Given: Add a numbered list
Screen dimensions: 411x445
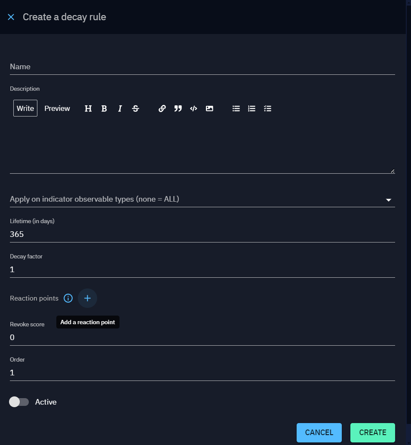Looking at the screenshot, I should point(252,108).
